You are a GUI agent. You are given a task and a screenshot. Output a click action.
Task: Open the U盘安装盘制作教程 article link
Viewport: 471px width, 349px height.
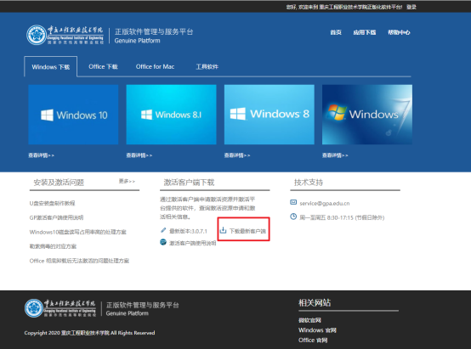pyautogui.click(x=52, y=203)
